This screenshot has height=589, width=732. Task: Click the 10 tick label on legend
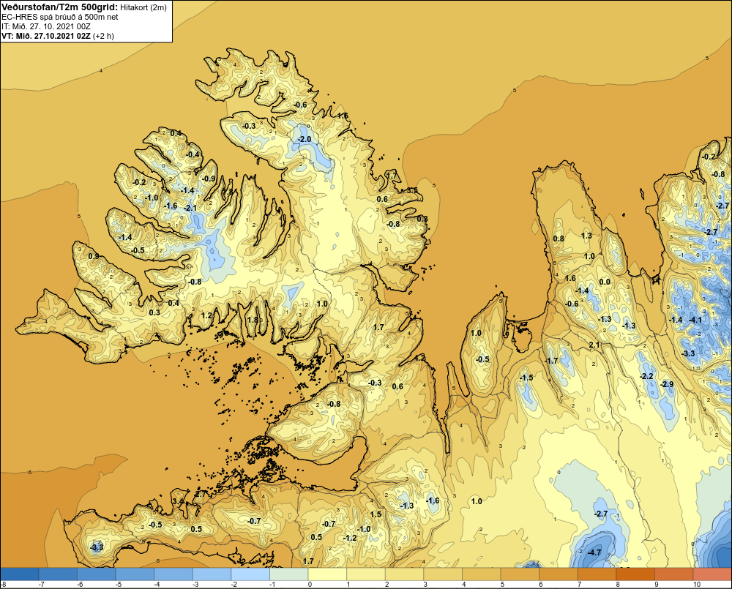[x=697, y=585]
